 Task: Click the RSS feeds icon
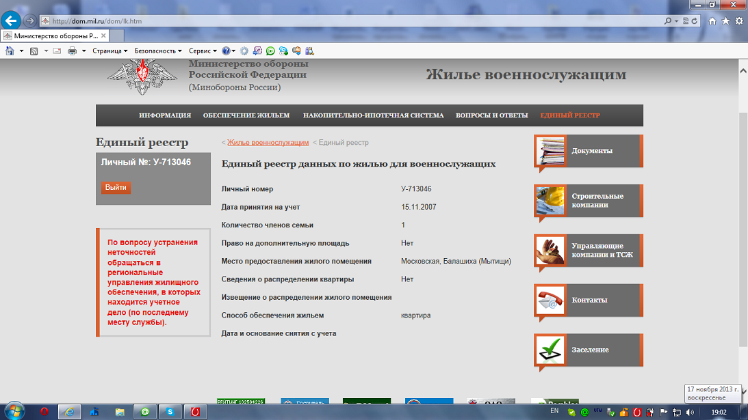point(34,51)
